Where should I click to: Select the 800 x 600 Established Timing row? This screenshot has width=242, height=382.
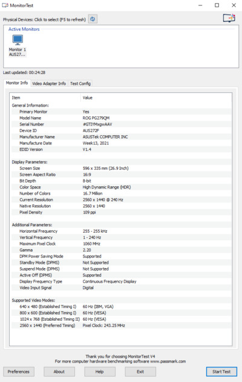(121, 313)
